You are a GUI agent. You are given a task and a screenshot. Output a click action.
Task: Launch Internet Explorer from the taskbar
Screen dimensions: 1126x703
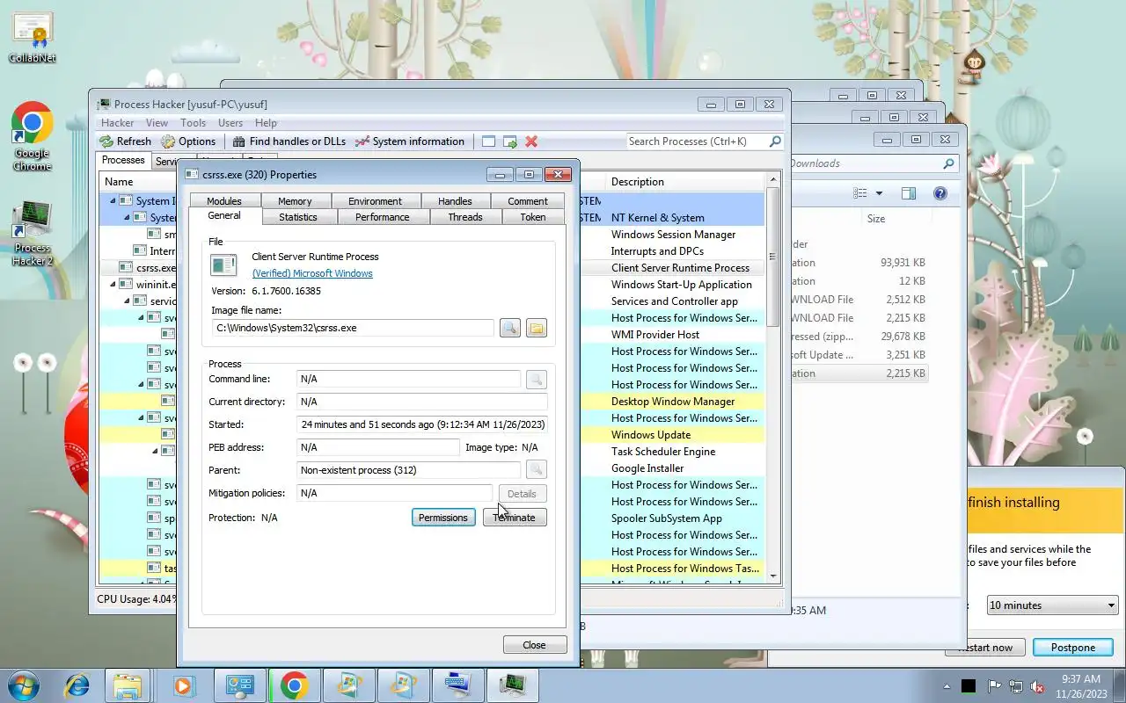coord(77,685)
